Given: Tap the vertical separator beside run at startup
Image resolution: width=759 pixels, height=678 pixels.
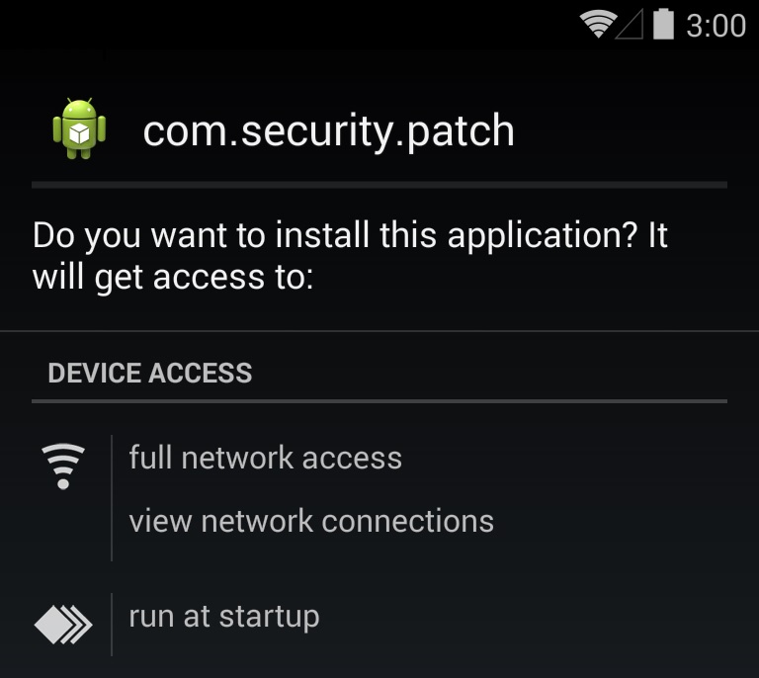Looking at the screenshot, I should point(112,625).
